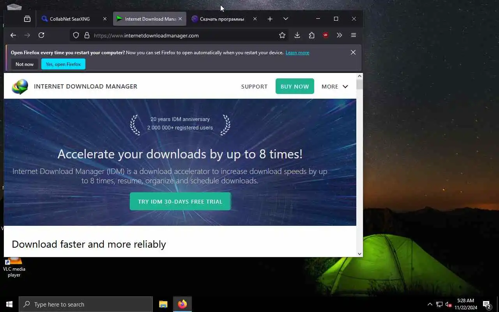Open a new tab with plus button
Screen dimensions: 499x312
point(270,19)
